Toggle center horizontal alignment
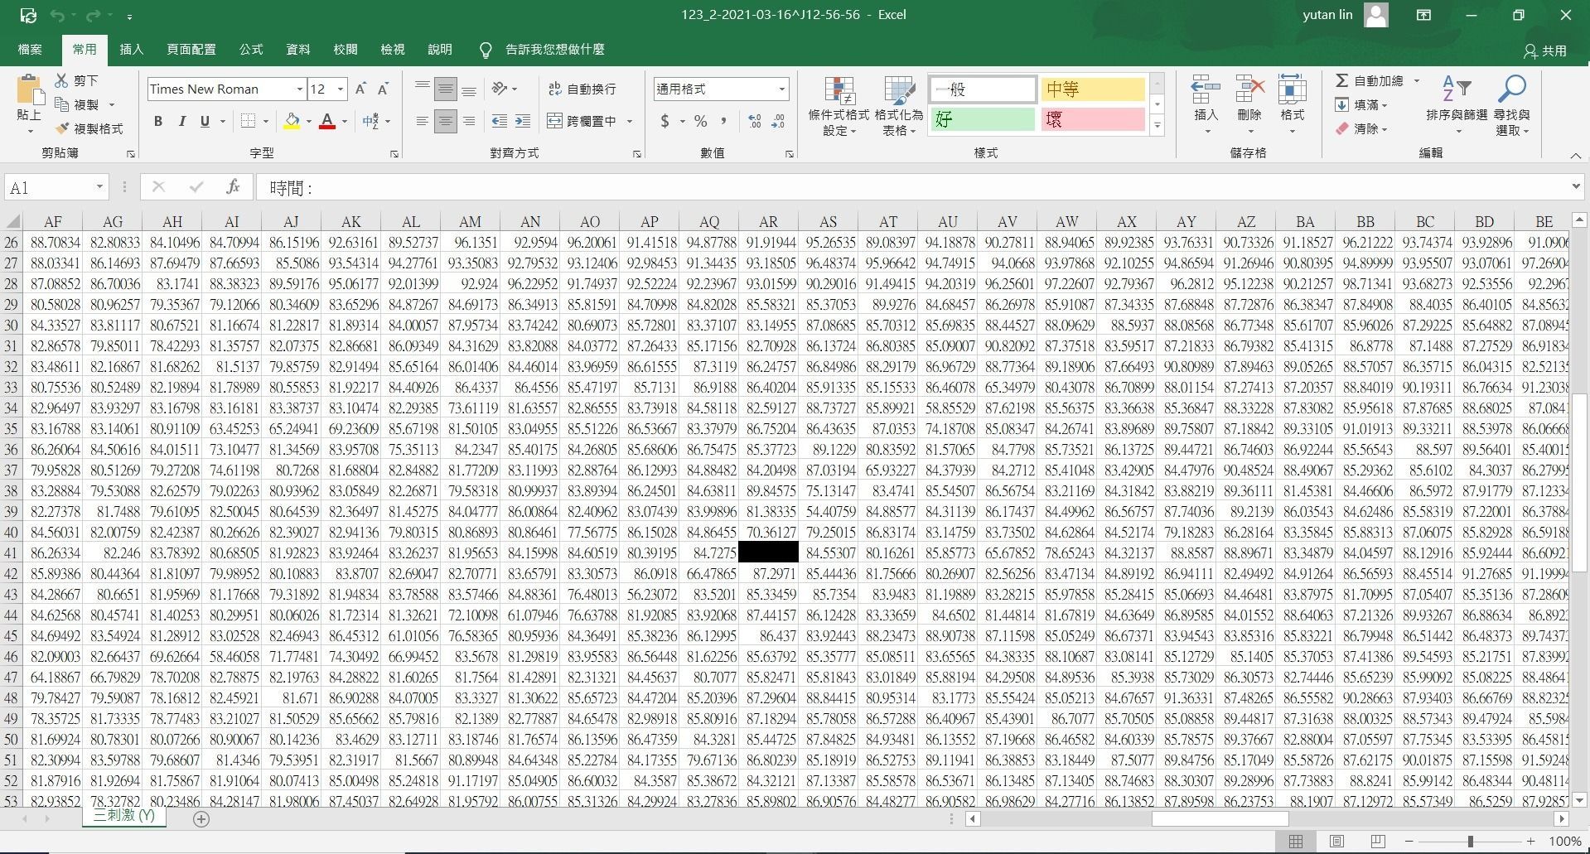Screen dimensions: 1590x854 446,122
